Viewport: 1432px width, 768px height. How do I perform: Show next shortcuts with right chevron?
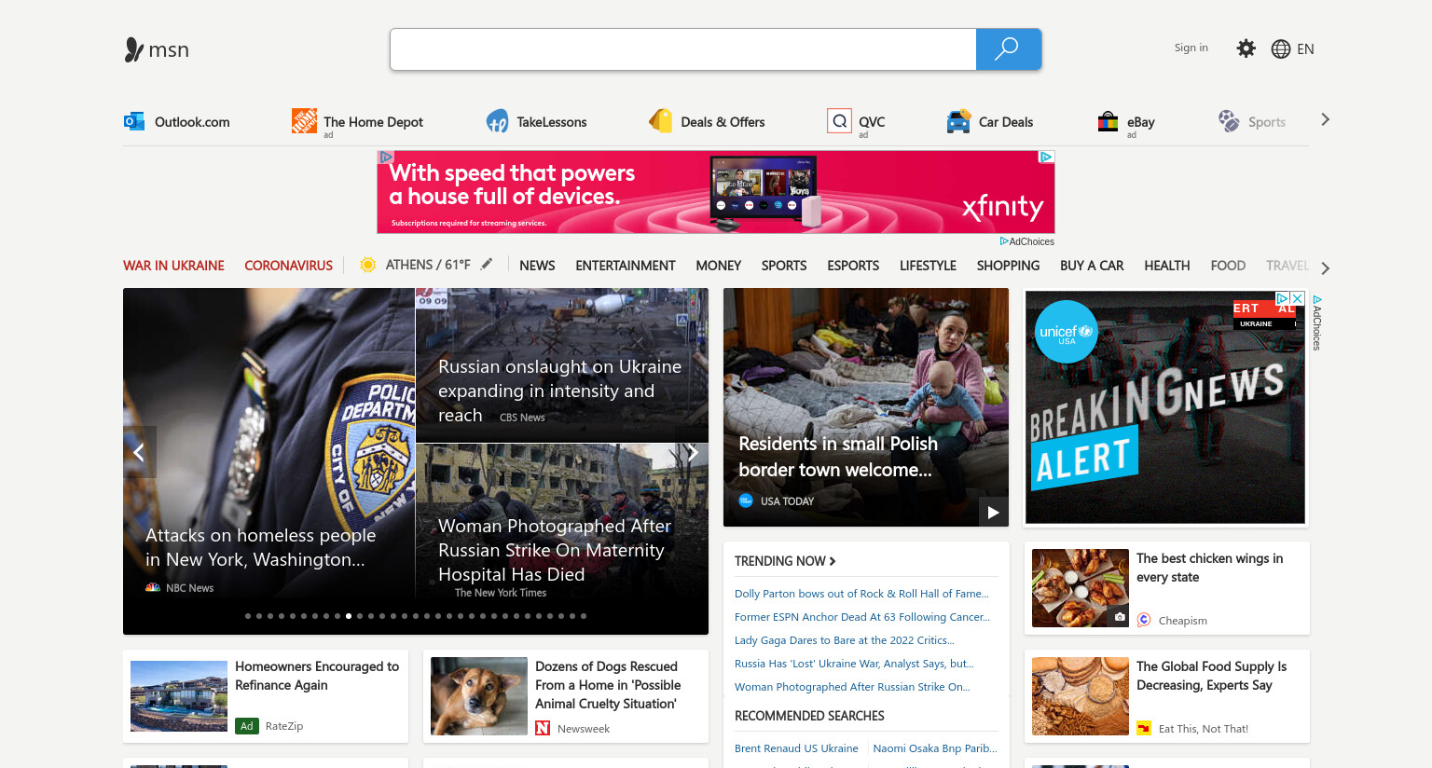click(x=1325, y=119)
